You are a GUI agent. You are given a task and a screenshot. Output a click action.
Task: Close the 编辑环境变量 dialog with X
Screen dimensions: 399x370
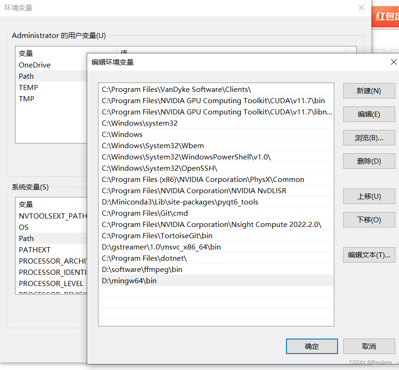click(x=393, y=61)
